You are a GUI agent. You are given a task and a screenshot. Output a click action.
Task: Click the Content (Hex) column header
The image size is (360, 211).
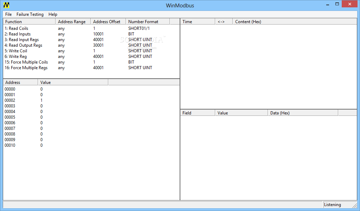coord(295,21)
